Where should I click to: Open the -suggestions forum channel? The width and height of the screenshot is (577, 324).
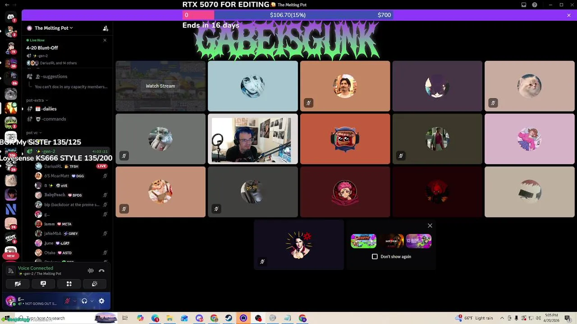tap(68, 76)
